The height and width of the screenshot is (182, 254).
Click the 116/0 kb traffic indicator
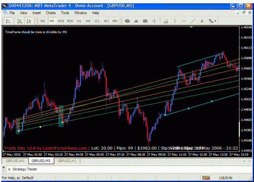[226, 178]
